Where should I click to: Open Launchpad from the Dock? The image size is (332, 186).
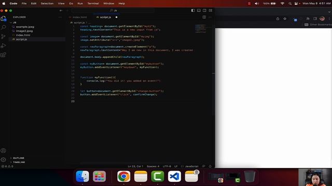pos(99,176)
